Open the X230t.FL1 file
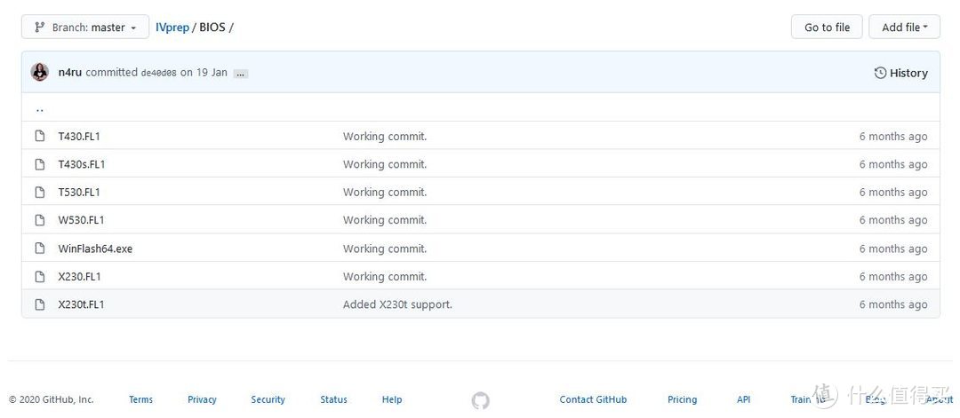 tap(82, 304)
